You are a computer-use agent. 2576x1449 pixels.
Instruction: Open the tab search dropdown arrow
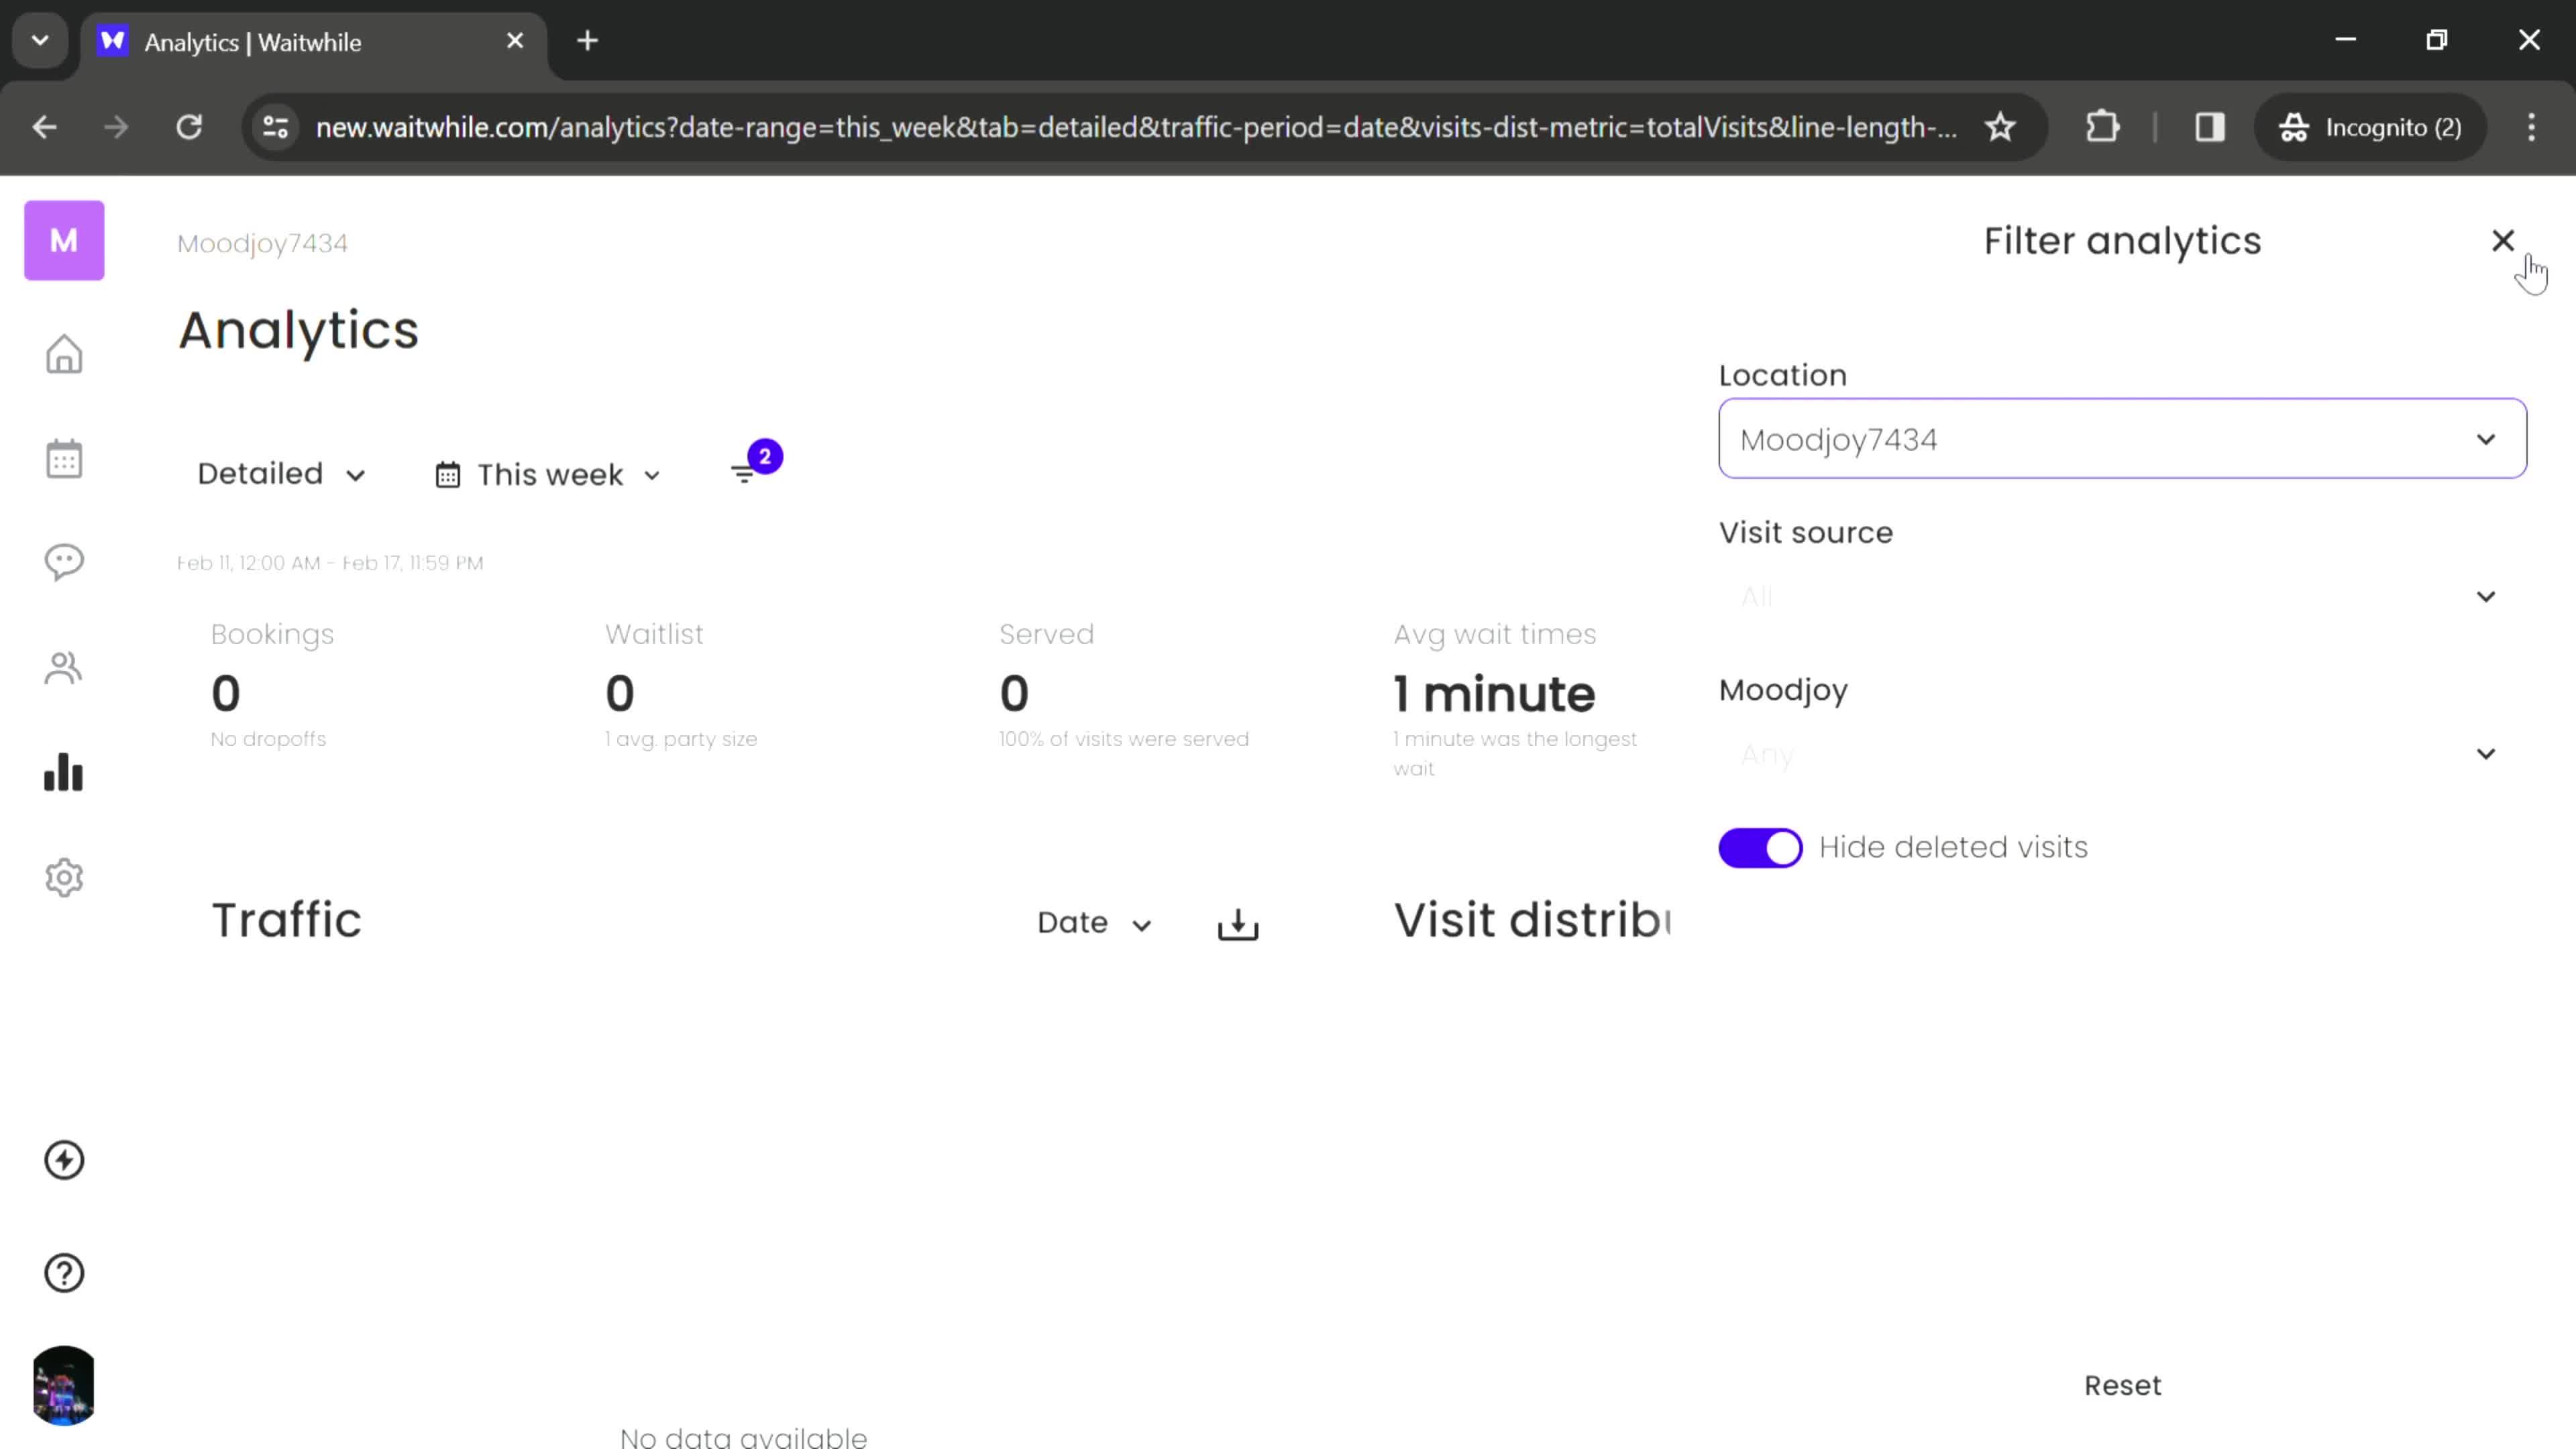tap(40, 41)
